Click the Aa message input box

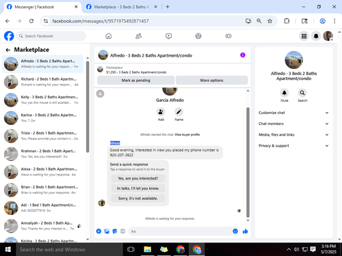[x=180, y=231]
